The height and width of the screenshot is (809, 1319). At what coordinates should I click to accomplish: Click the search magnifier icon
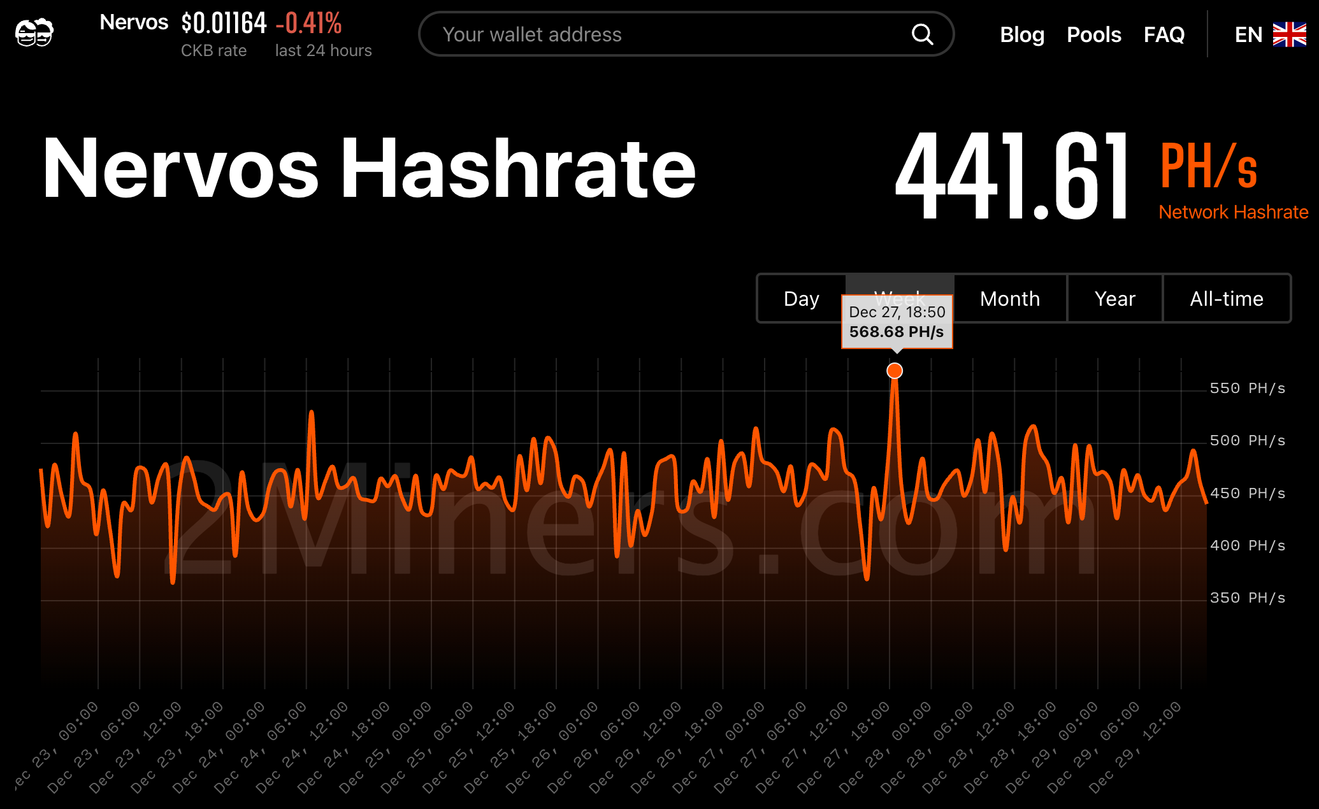(922, 34)
